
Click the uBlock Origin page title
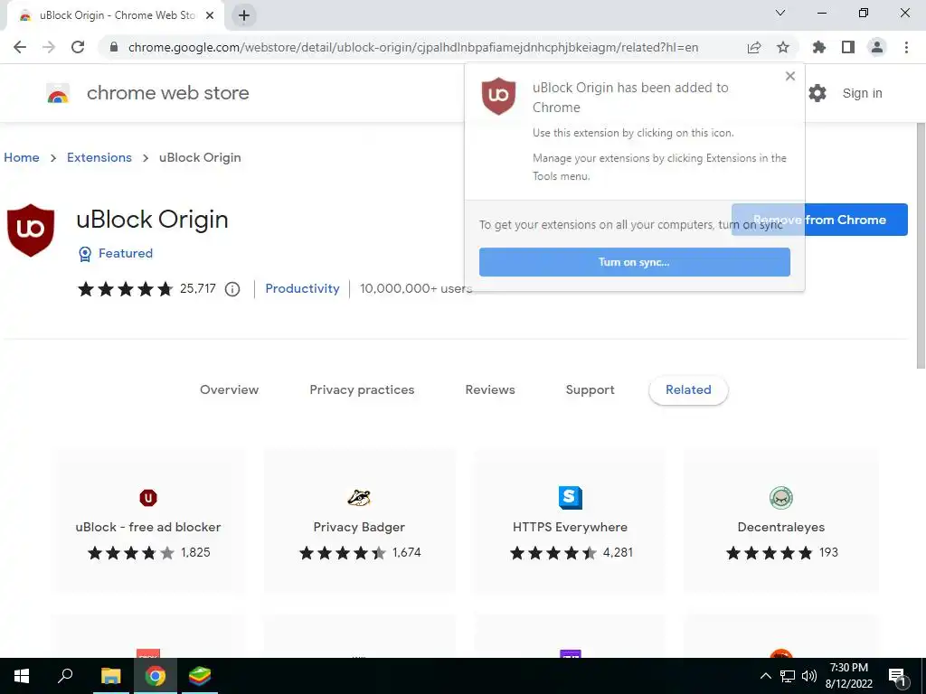(152, 220)
